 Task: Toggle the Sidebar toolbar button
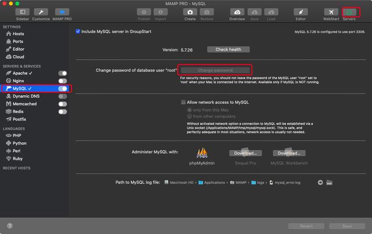point(23,12)
